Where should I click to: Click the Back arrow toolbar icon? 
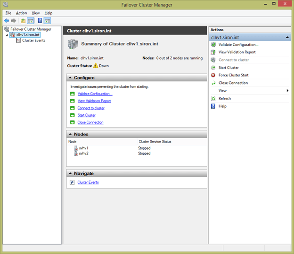click(x=6, y=21)
